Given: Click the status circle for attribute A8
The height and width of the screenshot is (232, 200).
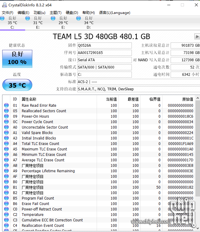Looking at the screenshot, I should coord(6,165).
